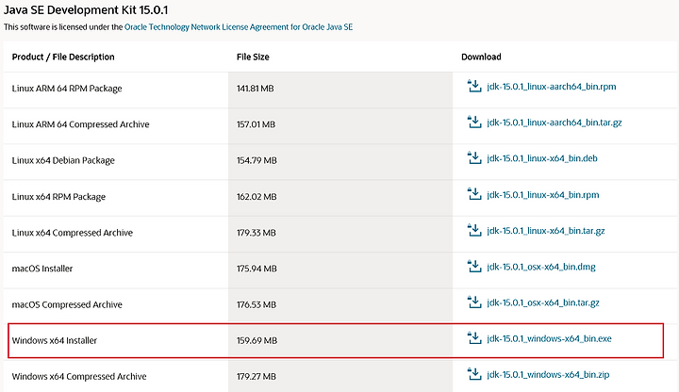Click download icon for linux-aarch64_bin.tar.gz
This screenshot has height=392, width=679.
point(474,122)
